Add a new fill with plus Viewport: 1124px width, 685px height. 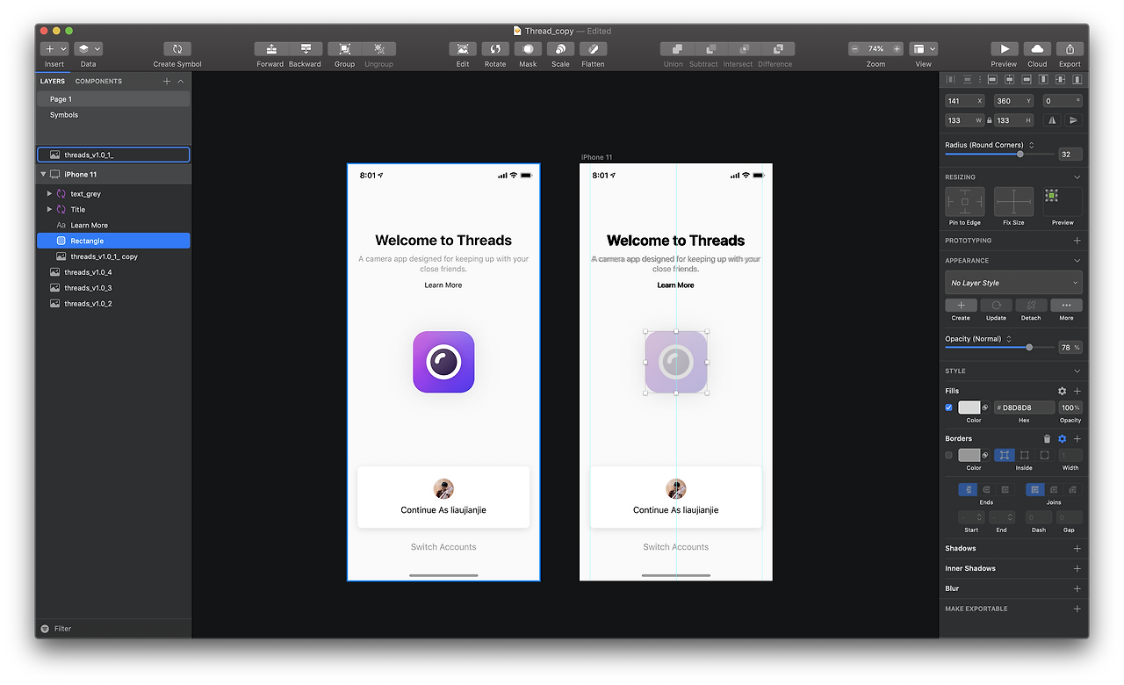1077,391
